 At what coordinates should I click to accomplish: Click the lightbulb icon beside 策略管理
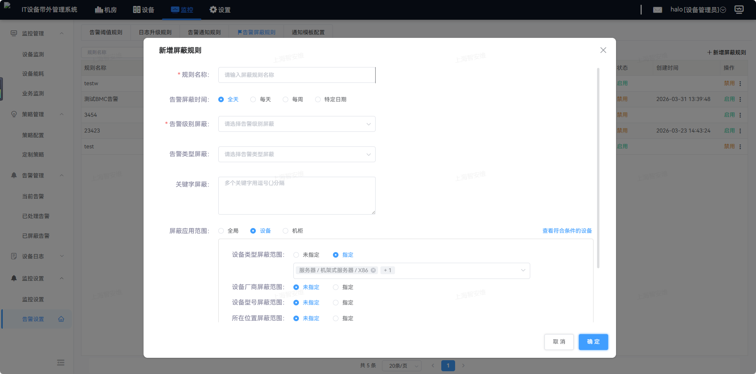pyautogui.click(x=14, y=114)
